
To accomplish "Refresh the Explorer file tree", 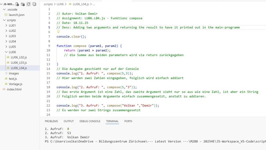I will (x=29, y=4).
